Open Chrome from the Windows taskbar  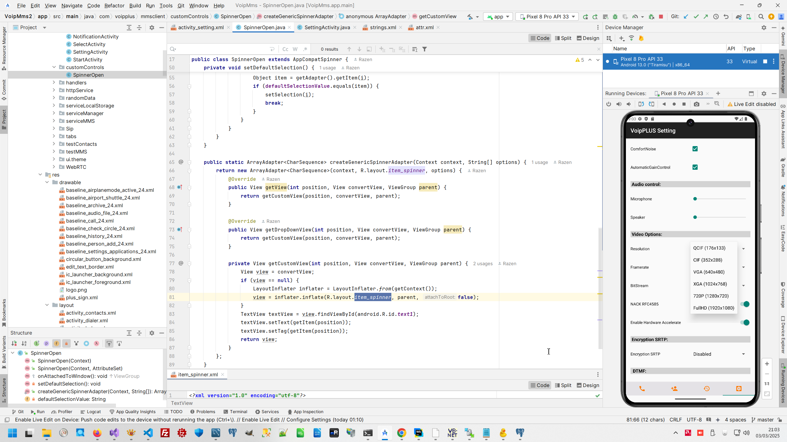pyautogui.click(x=401, y=433)
